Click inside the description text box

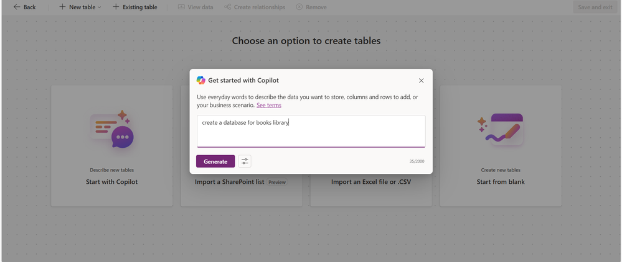coord(311,131)
